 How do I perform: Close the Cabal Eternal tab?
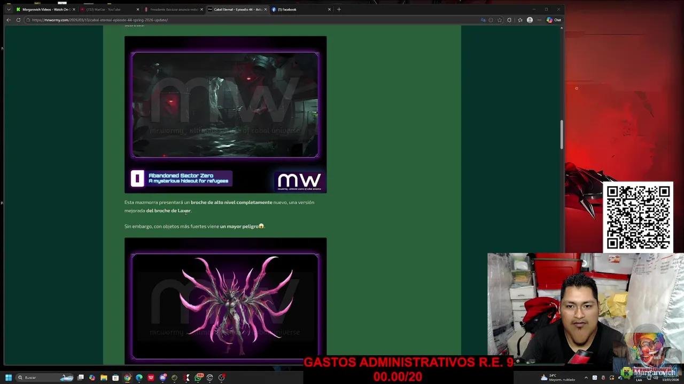pos(266,9)
